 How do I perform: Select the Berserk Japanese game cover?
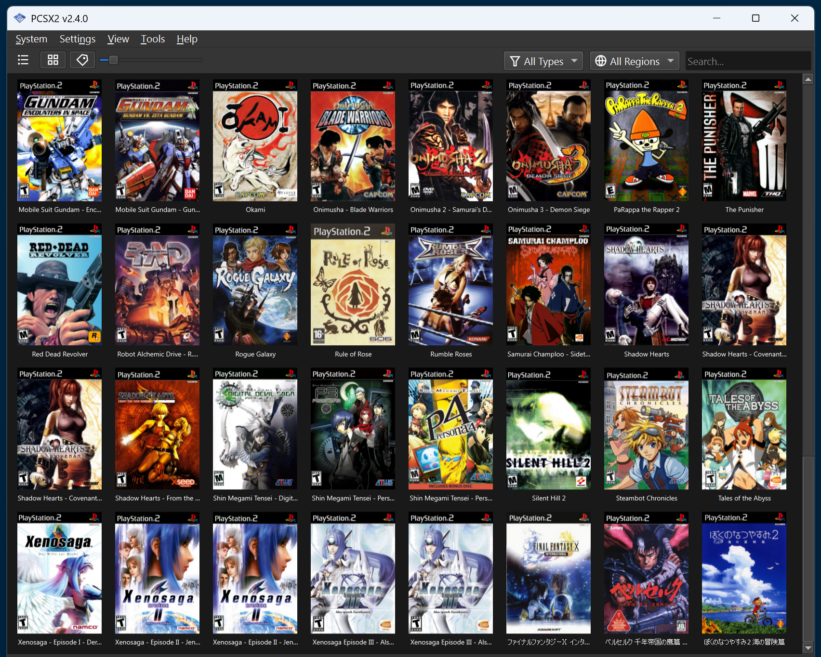647,573
